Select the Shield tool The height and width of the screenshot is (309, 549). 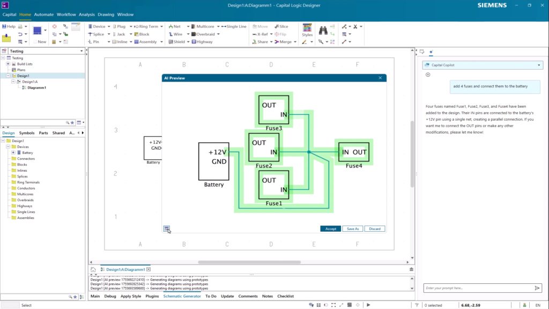click(x=176, y=42)
